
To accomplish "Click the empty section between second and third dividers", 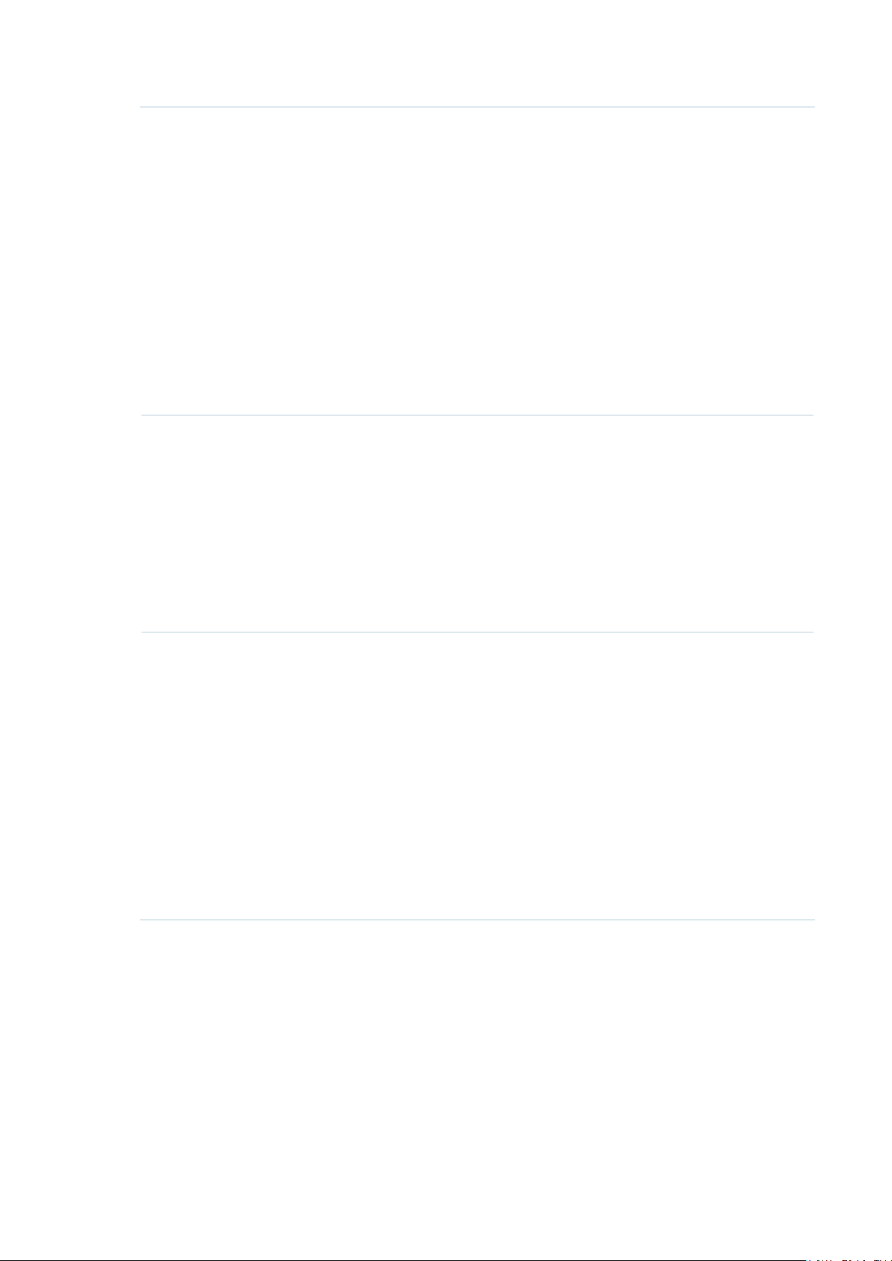I will [x=477, y=524].
